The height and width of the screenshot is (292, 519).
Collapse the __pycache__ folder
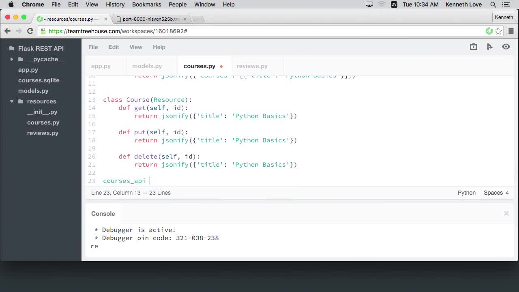click(12, 59)
